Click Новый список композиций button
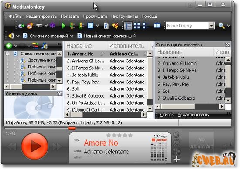This screenshot has height=170, width=240. [106, 36]
